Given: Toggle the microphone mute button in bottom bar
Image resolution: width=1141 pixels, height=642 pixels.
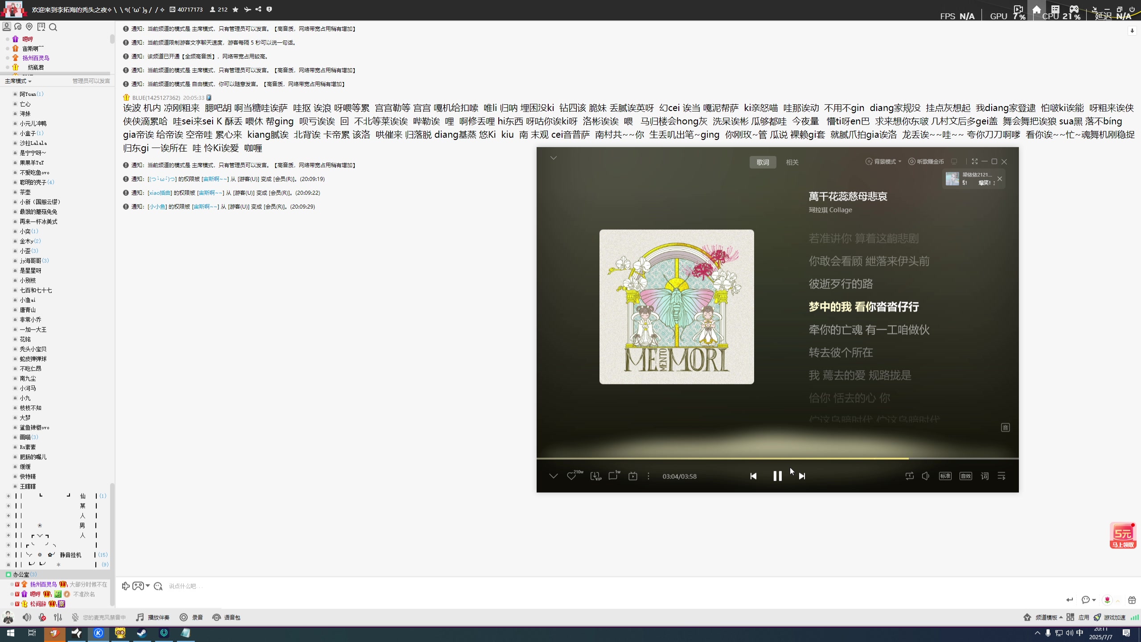Looking at the screenshot, I should pos(42,617).
